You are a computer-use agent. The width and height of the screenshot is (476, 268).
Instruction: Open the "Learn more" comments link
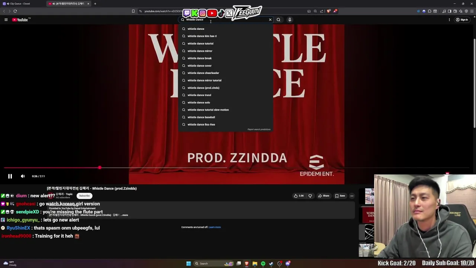pos(215,227)
